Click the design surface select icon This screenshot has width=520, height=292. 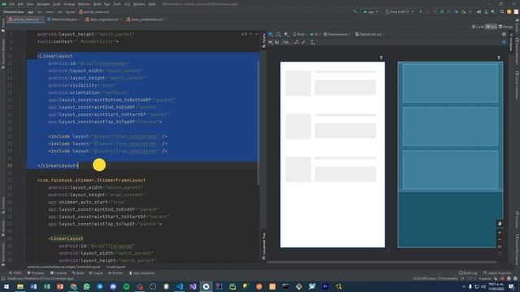271,34
